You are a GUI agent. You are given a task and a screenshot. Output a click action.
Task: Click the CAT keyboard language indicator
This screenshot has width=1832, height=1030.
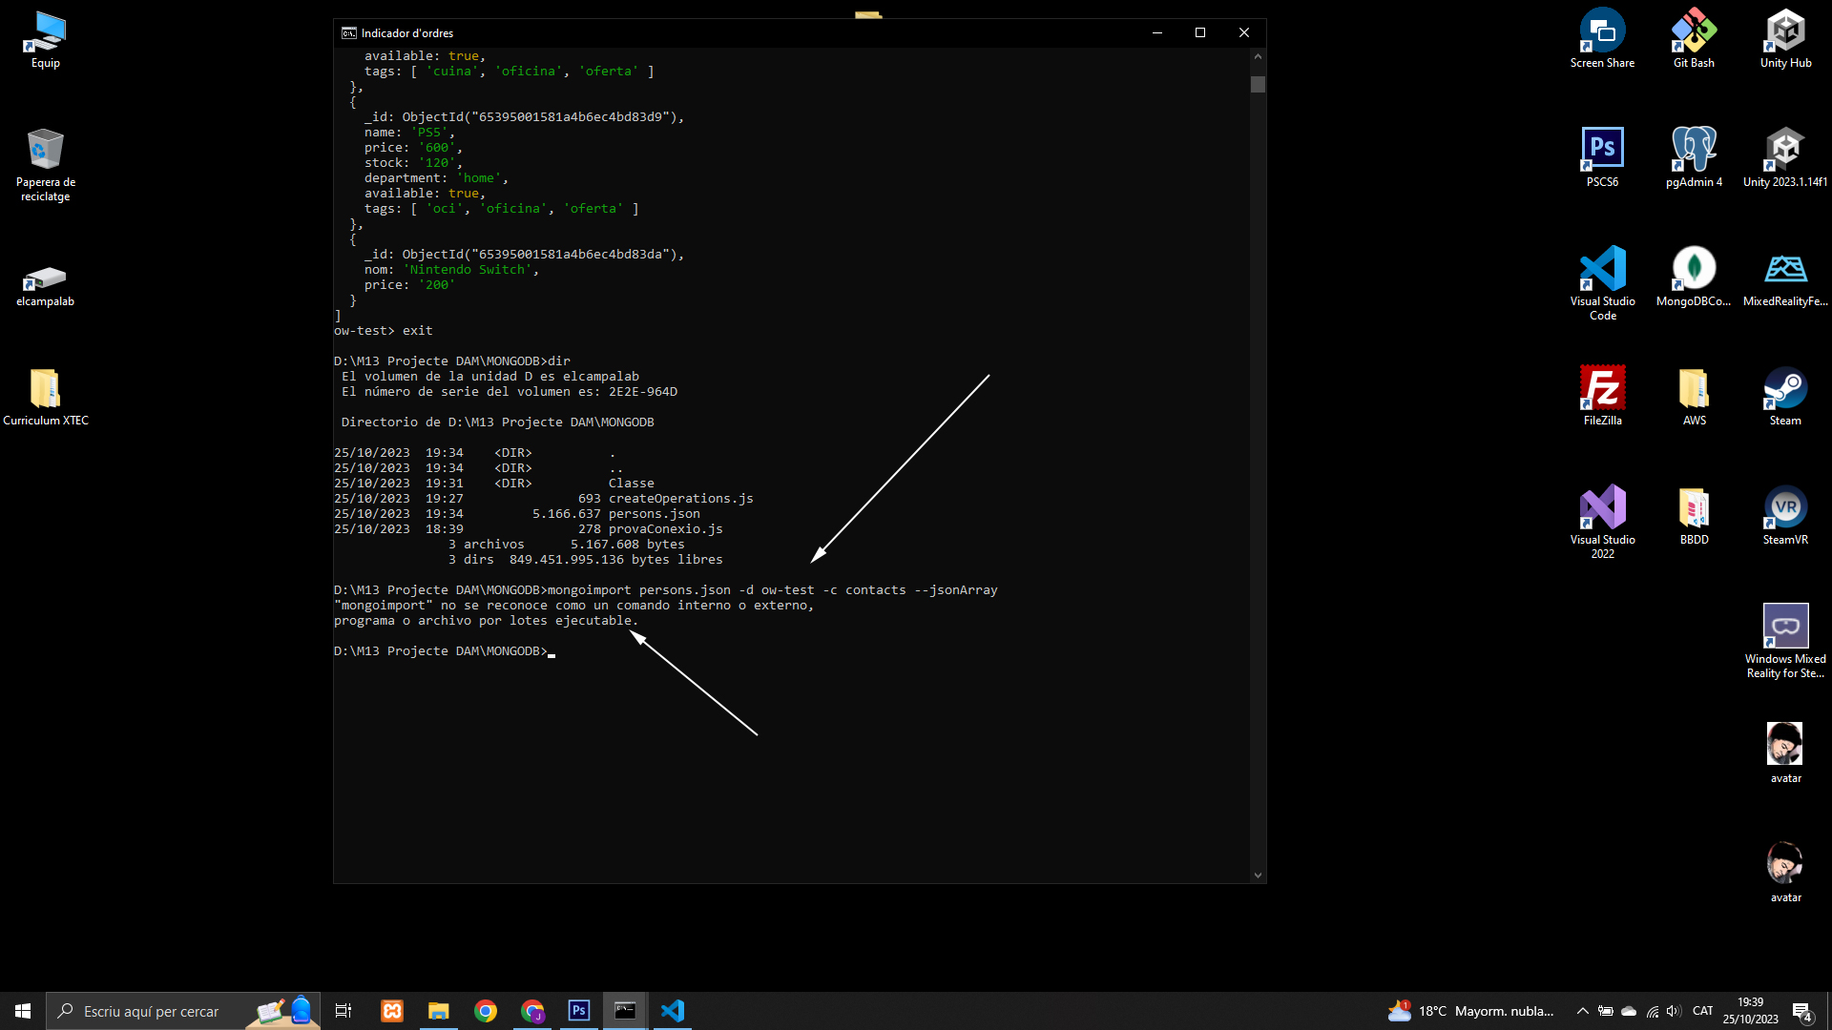click(x=1702, y=1011)
